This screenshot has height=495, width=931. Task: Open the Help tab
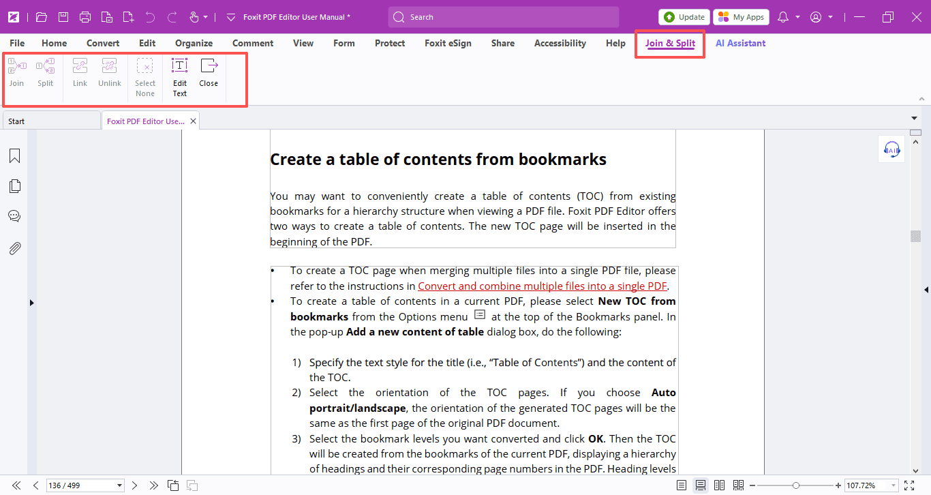[615, 43]
